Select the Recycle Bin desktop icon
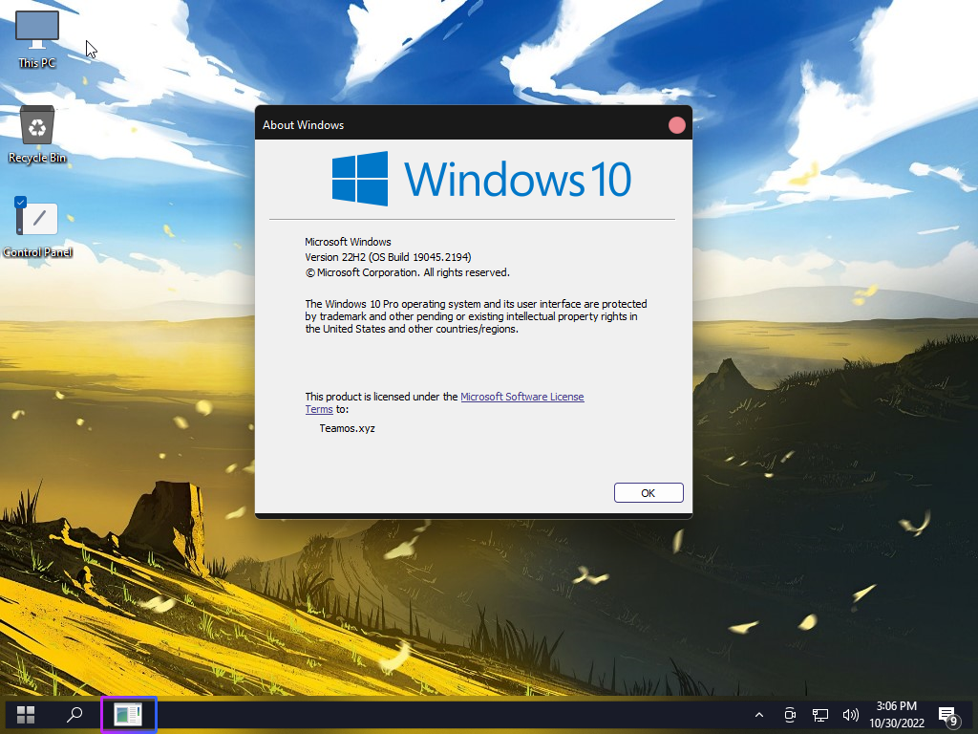 point(37,133)
